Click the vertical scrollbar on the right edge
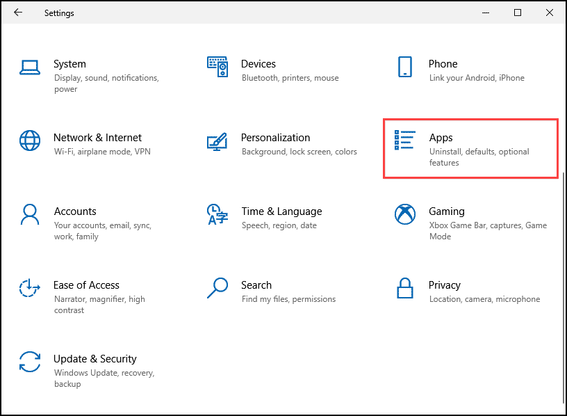Image resolution: width=567 pixels, height=416 pixels. (564, 288)
